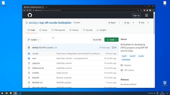The width and height of the screenshot is (170, 95).
Task: Select the esp-idf topic tag
Action: [133, 56]
